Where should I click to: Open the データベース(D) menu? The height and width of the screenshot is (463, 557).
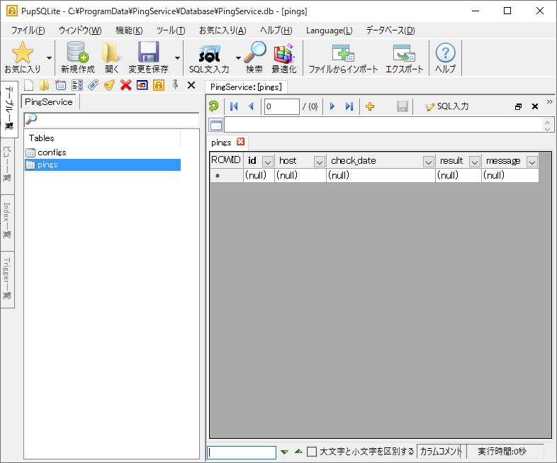click(x=390, y=30)
